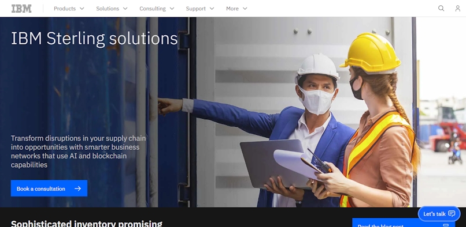The height and width of the screenshot is (227, 466).
Task: Open the Let's talk chat button
Action: click(x=439, y=214)
